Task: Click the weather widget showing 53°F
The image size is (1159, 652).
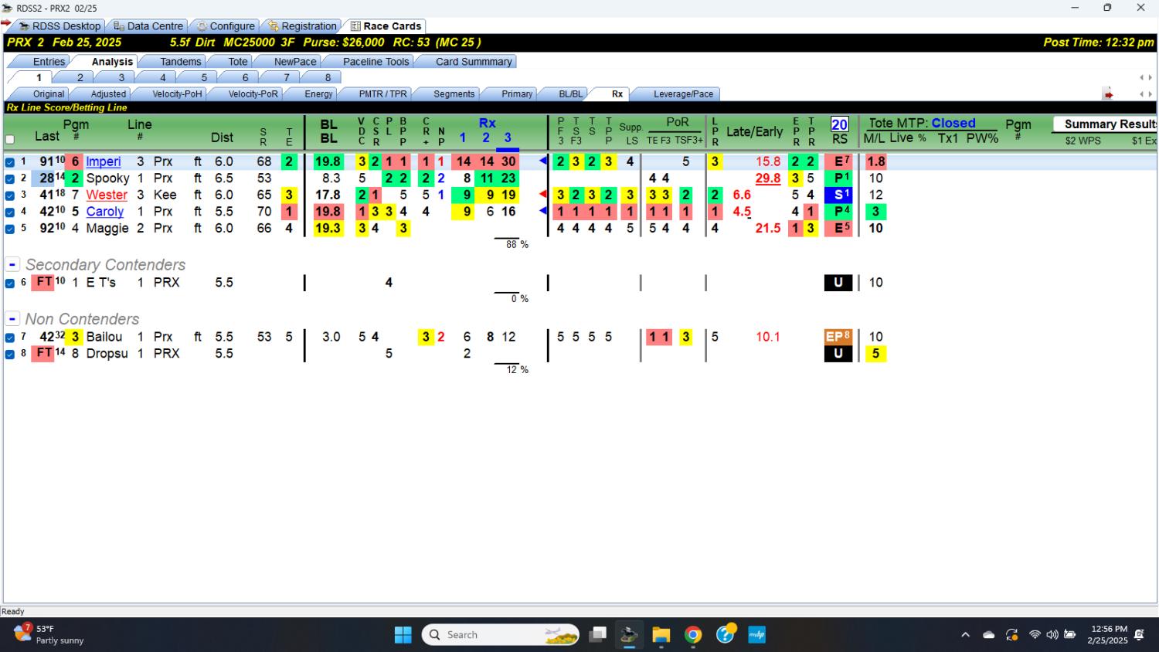Action: [x=49, y=635]
